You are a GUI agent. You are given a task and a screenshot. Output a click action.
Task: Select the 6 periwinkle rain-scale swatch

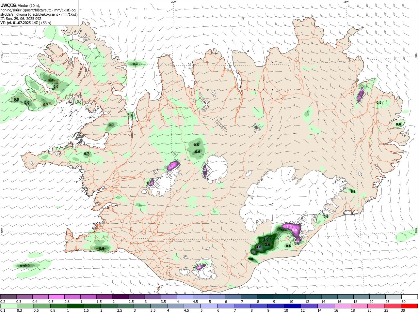[x=226, y=306]
